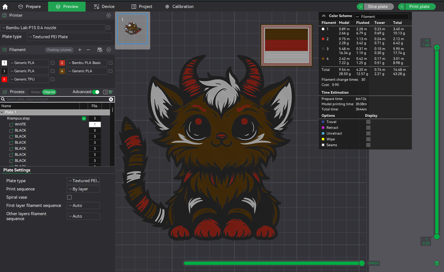This screenshot has height=272, width=444.
Task: Click the horizontal move progress slider handle
Action: (x=362, y=263)
